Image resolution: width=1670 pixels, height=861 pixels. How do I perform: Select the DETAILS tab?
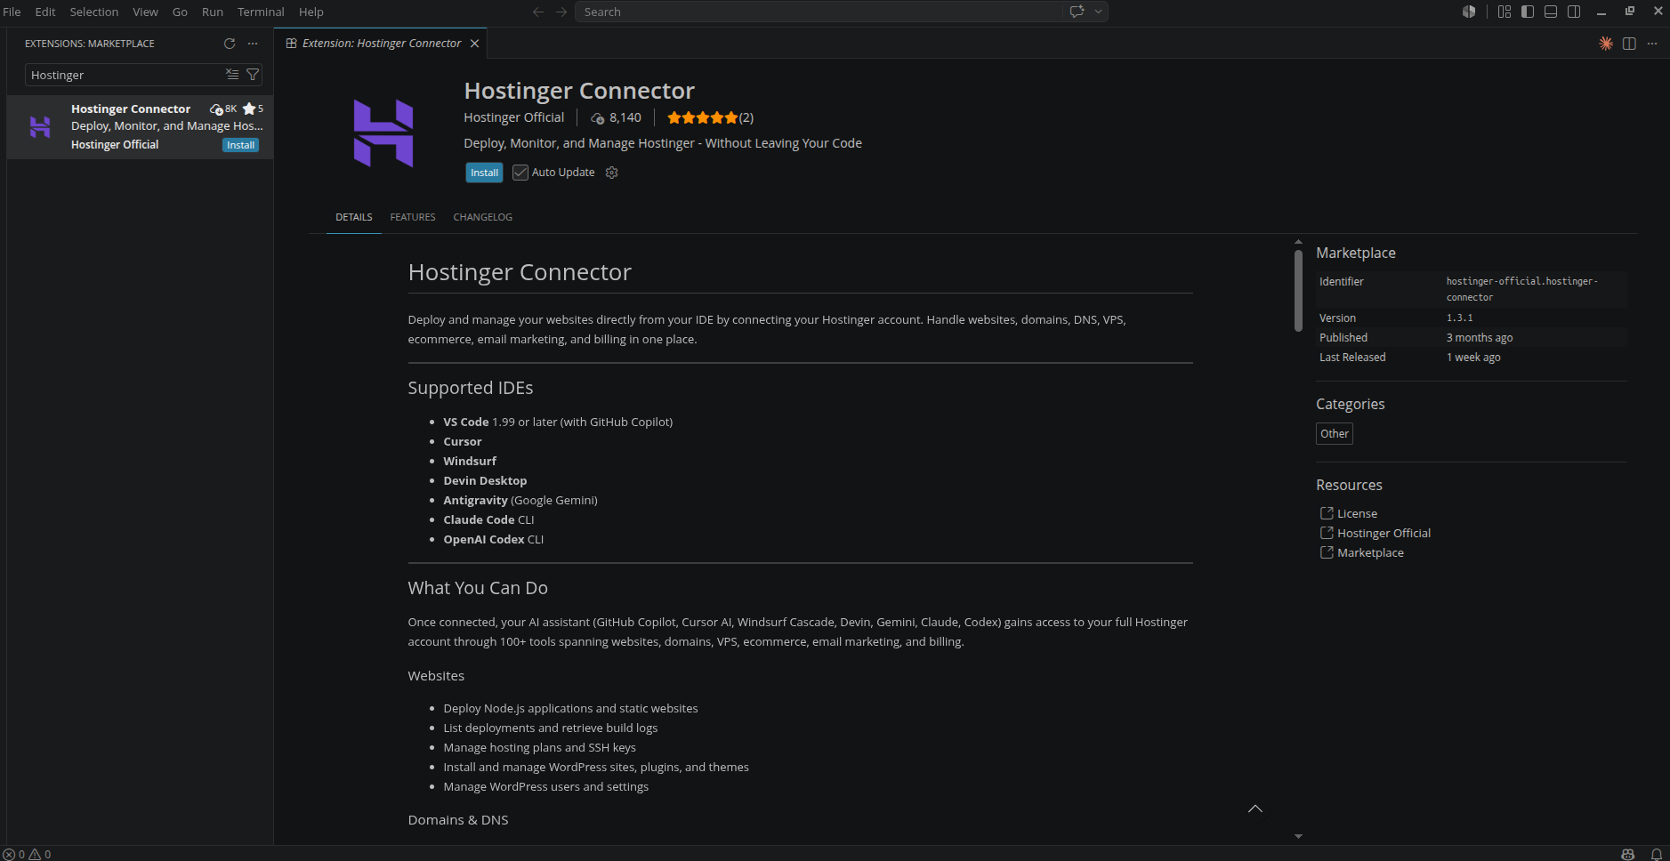coord(354,217)
